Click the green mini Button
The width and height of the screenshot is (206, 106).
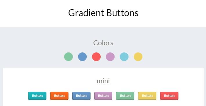pyautogui.click(x=125, y=96)
